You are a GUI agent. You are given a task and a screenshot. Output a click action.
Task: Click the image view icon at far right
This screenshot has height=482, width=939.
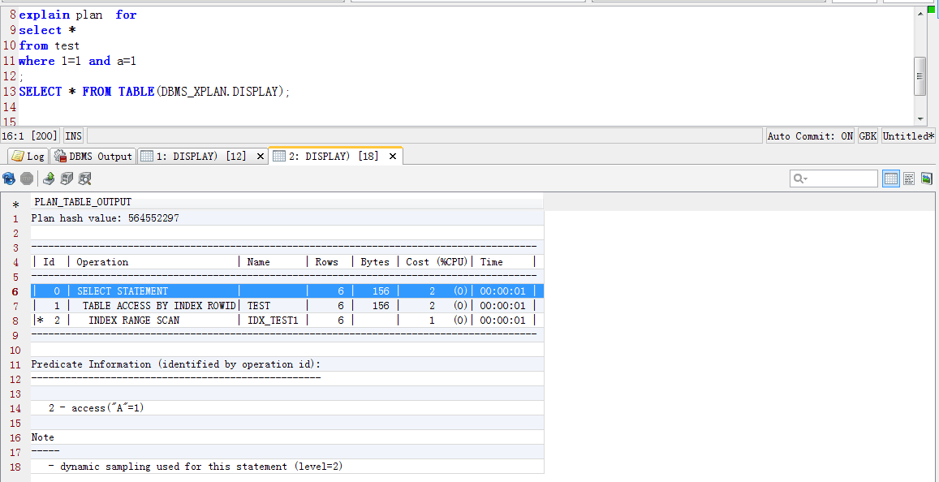[926, 179]
